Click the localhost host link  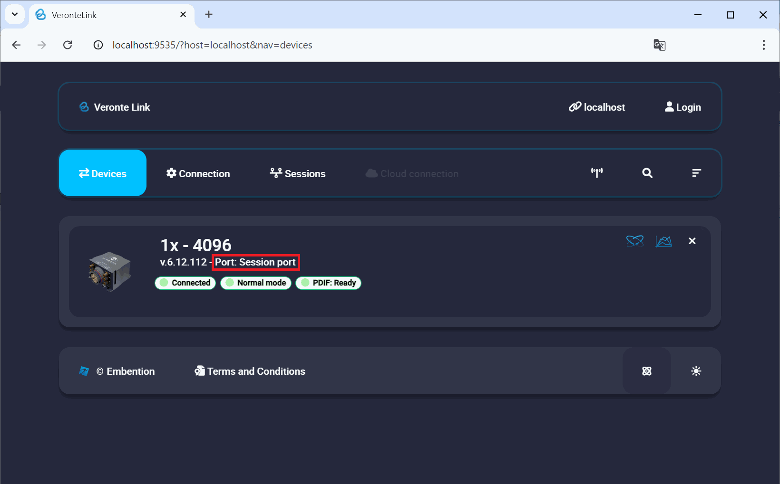(597, 107)
